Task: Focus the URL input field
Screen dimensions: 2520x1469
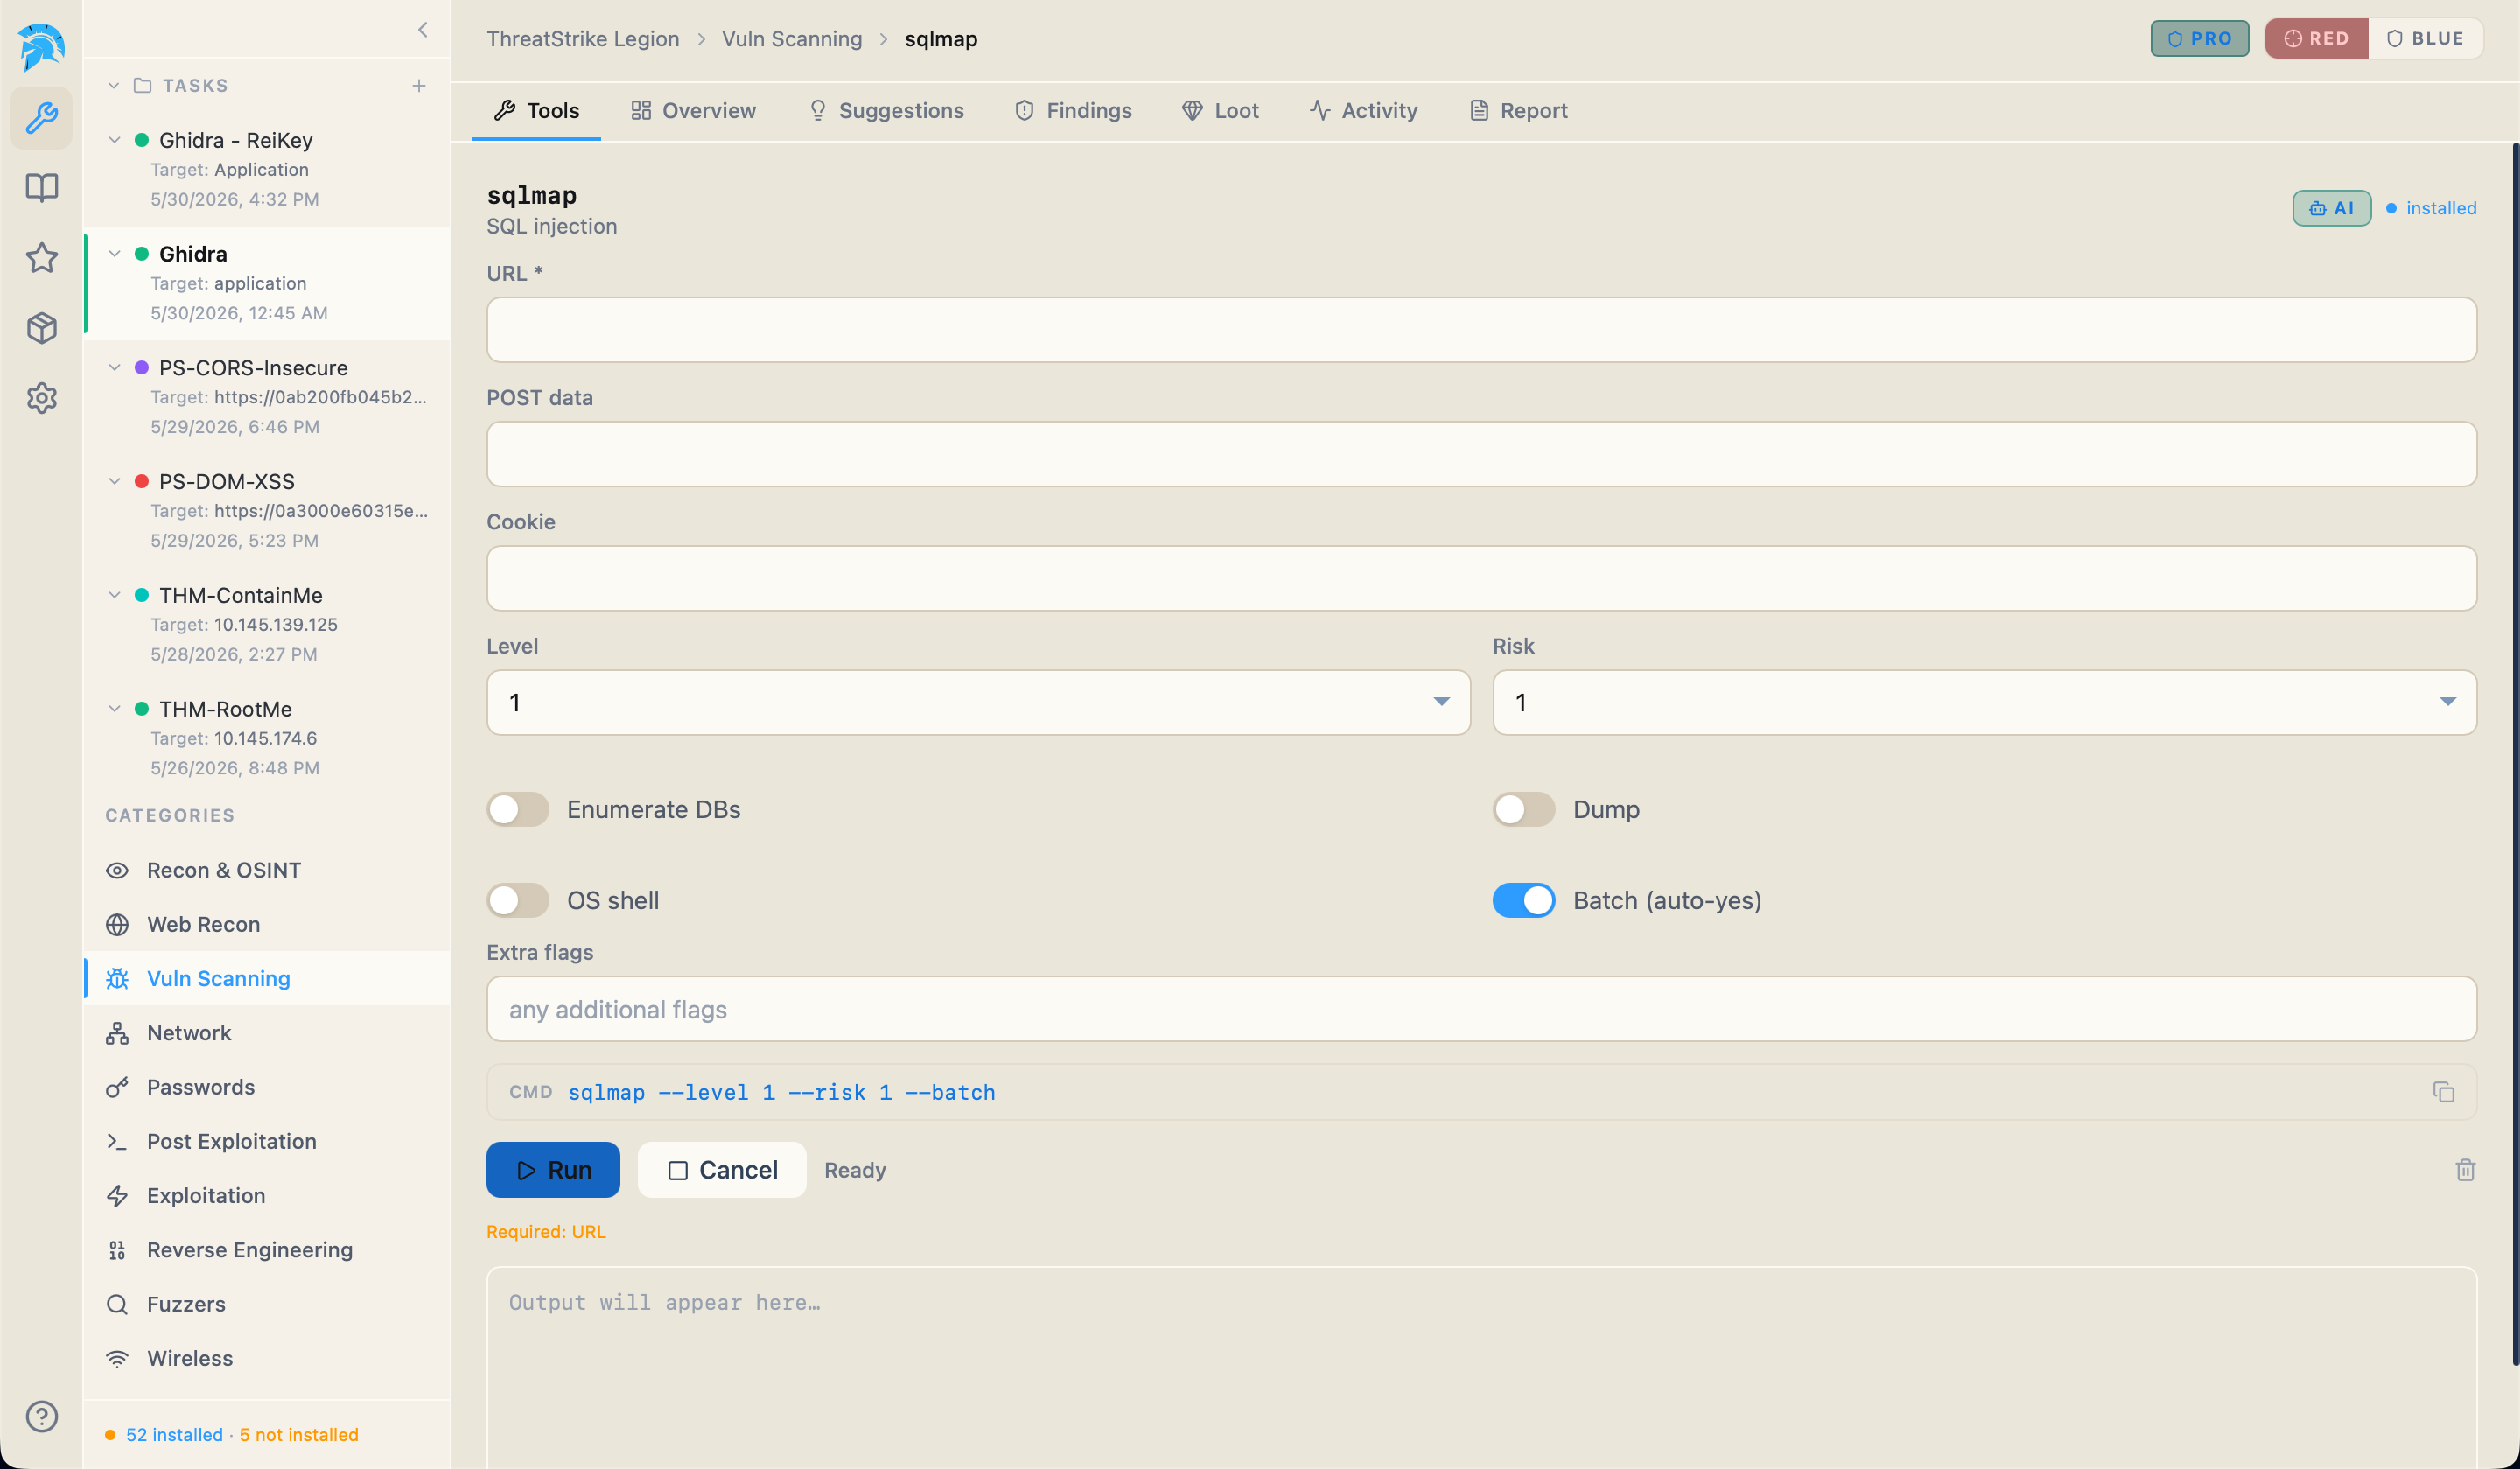Action: click(1481, 330)
